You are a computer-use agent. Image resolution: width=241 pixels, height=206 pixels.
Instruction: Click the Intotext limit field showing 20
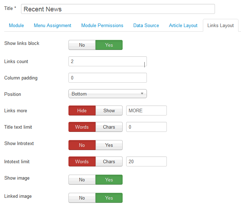[147, 161]
